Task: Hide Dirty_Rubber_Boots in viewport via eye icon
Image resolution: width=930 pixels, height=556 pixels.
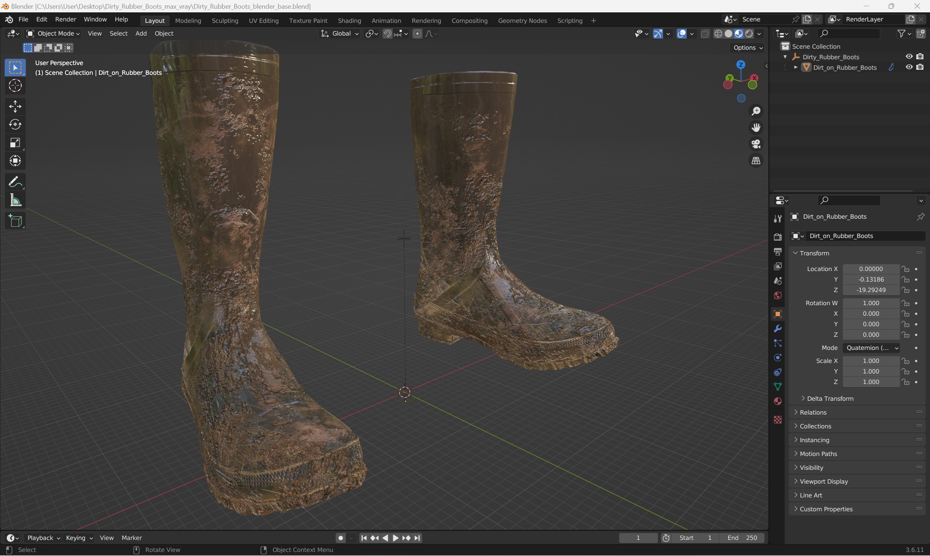Action: click(909, 57)
